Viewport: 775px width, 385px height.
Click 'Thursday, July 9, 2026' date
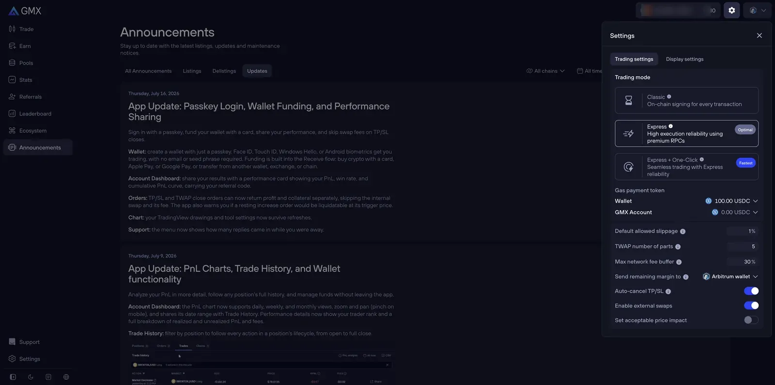[x=152, y=256]
